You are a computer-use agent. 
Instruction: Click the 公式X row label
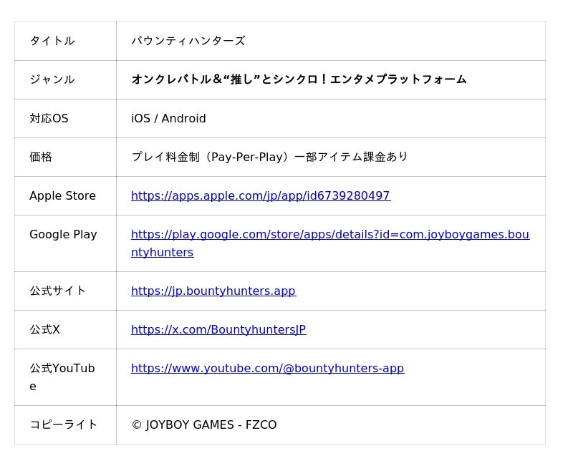[44, 329]
